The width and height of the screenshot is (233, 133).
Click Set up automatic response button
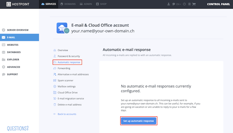tap(139, 121)
